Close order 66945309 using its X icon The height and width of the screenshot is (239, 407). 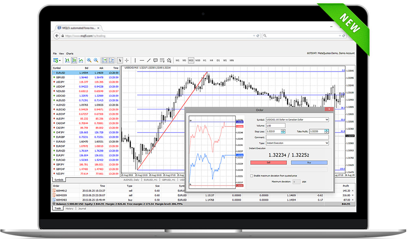352,195
